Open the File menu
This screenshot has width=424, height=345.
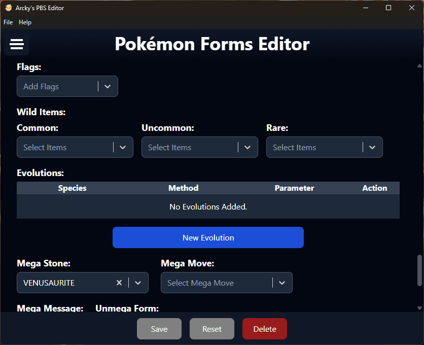click(8, 22)
